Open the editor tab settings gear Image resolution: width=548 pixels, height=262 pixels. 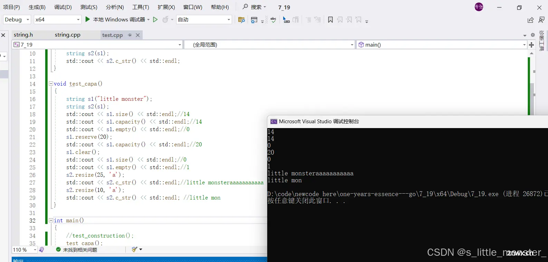(x=533, y=35)
